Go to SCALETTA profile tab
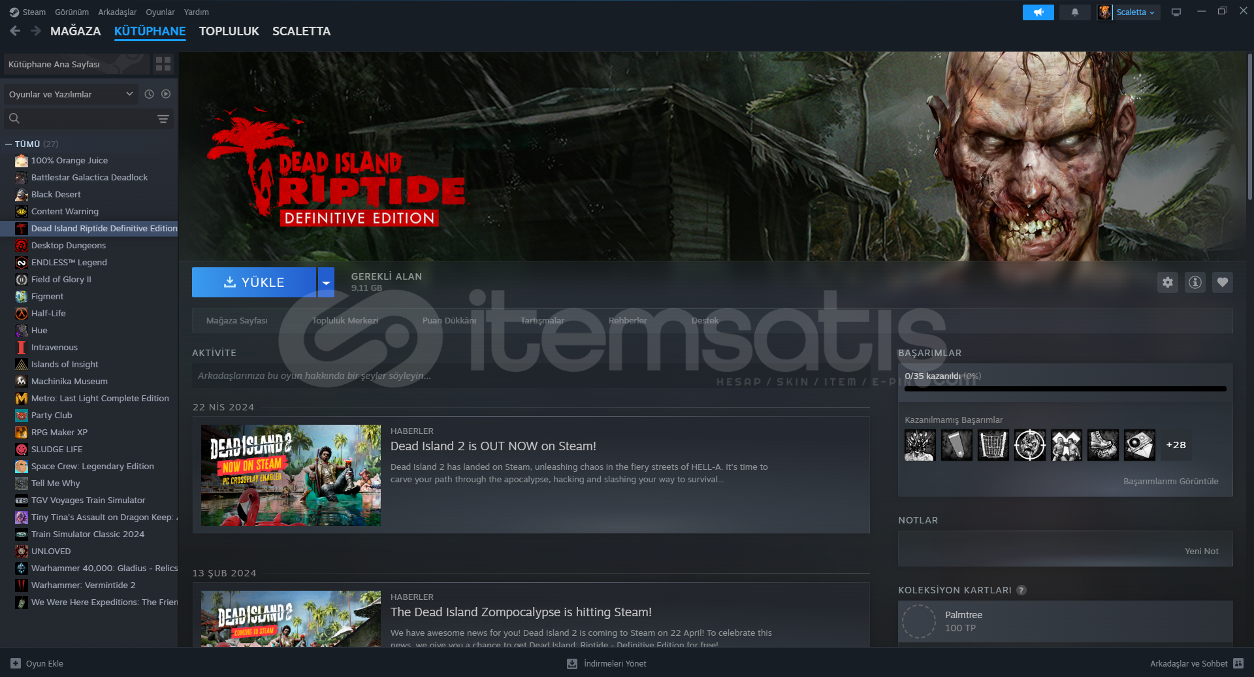Screen dimensions: 1254x677 (x=302, y=31)
